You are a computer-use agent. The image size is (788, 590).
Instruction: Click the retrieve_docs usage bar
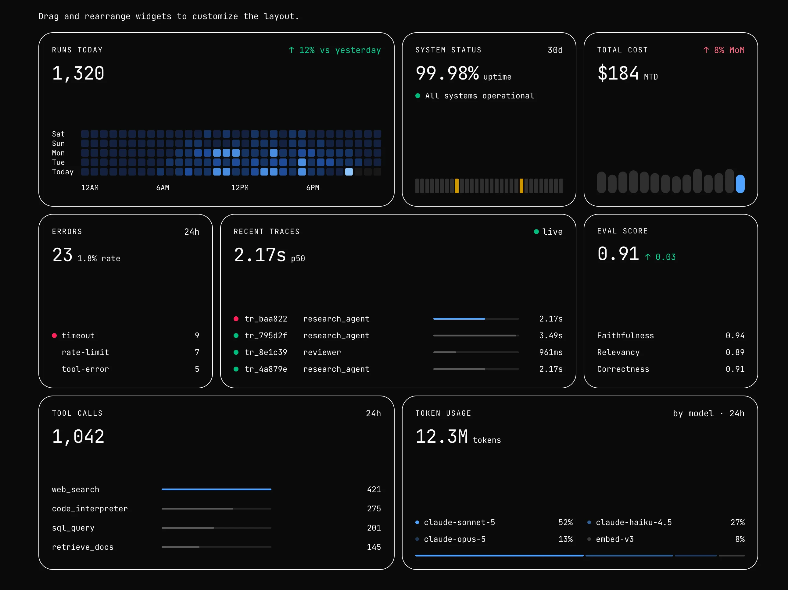tap(216, 547)
